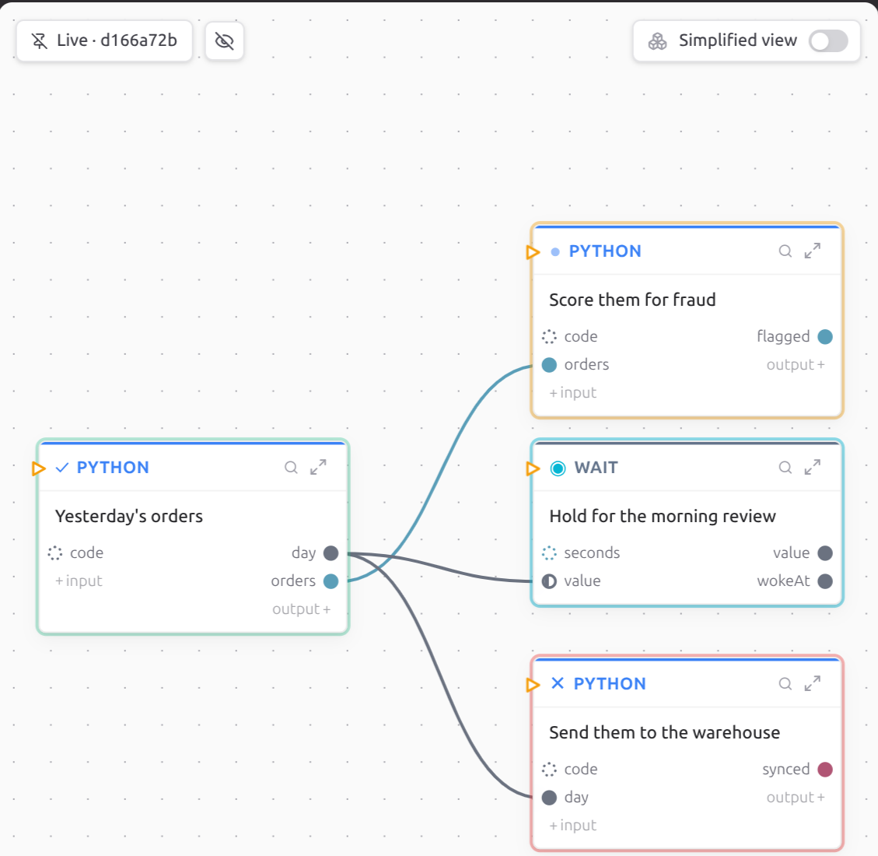Add input to Score them for fraud node

pos(573,393)
